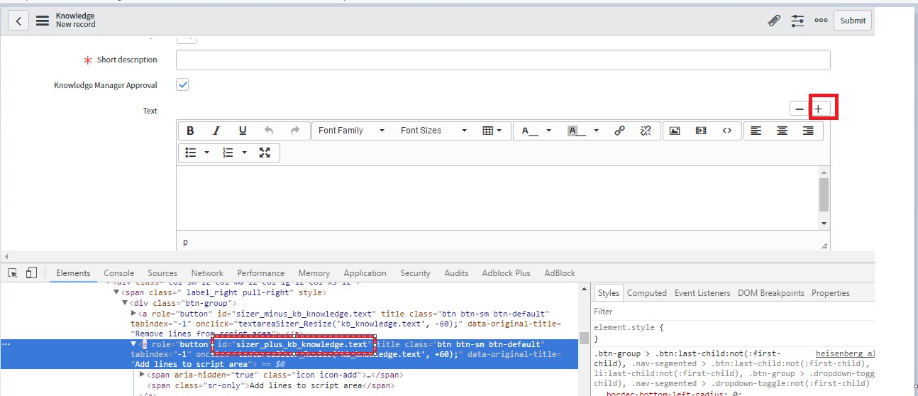The height and width of the screenshot is (396, 918).
Task: Click inside the rich text editing area
Action: pyautogui.click(x=497, y=197)
